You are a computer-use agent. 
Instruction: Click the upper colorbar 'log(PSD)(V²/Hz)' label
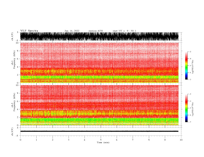click(x=193, y=67)
